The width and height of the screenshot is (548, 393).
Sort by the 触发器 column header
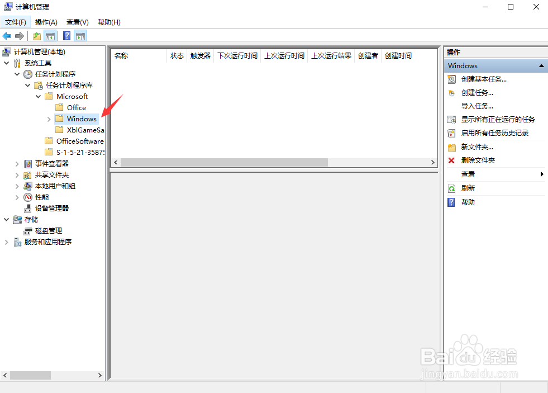click(x=200, y=55)
